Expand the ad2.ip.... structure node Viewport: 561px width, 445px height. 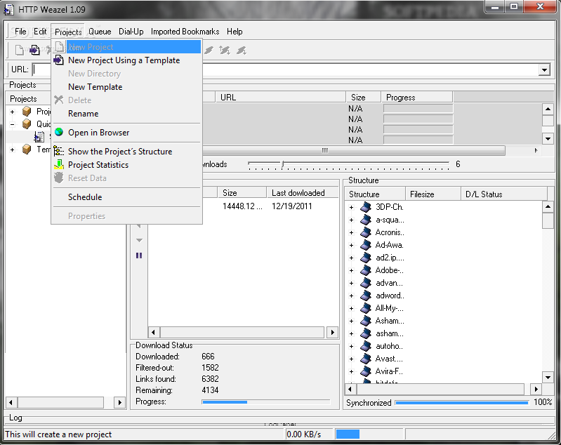[351, 258]
